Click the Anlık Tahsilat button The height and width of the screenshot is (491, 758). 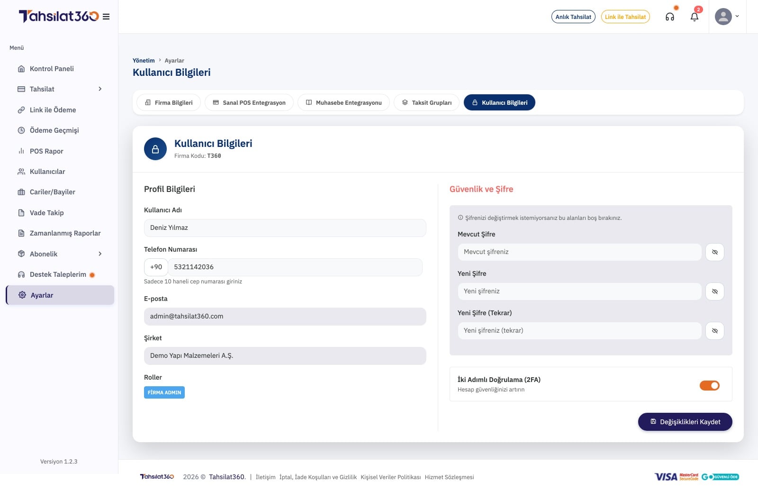(573, 17)
